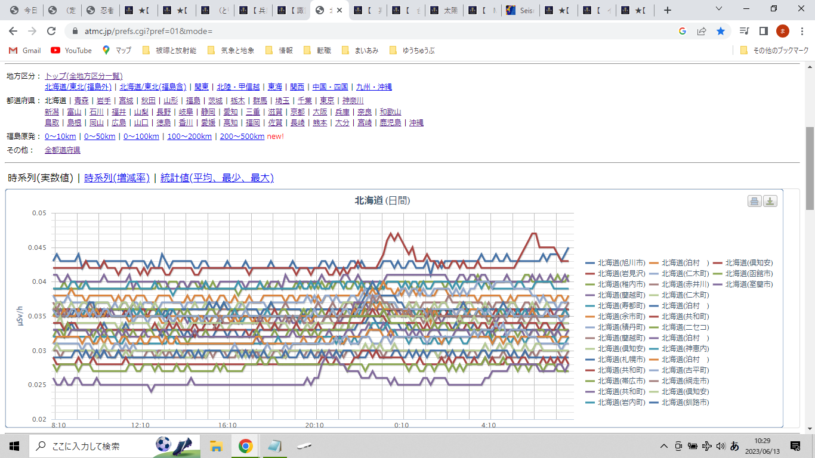Switch to the Seis browser tab
This screenshot has height=458, width=815.
click(521, 10)
